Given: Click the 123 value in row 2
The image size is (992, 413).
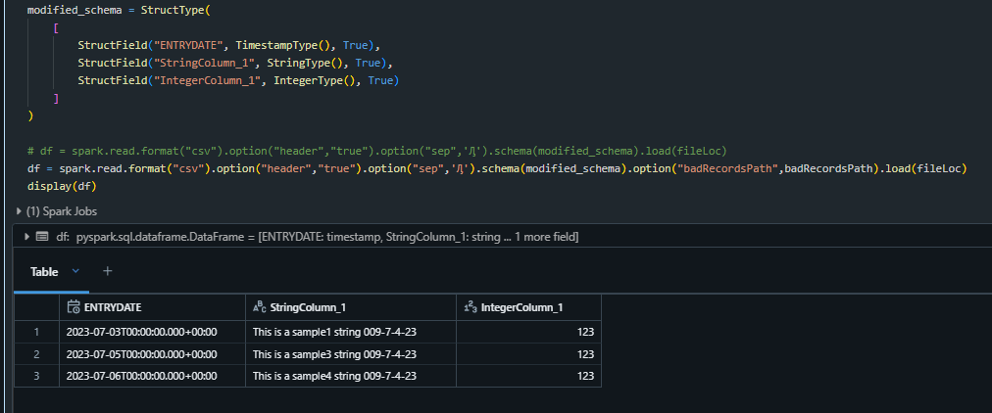Looking at the screenshot, I should [x=585, y=353].
